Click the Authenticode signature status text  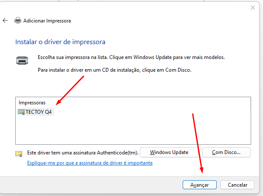click(82, 152)
